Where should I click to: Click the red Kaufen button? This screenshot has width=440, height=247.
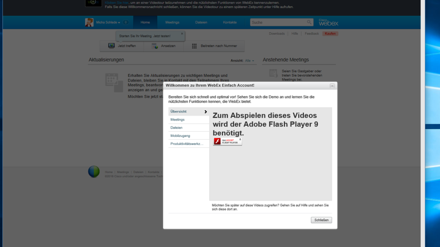click(x=330, y=34)
